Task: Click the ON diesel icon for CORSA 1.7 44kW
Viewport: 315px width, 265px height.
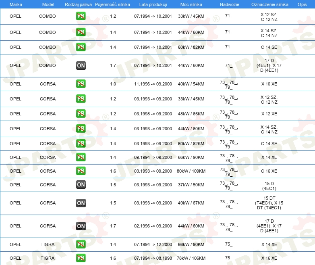Action: [x=81, y=226]
